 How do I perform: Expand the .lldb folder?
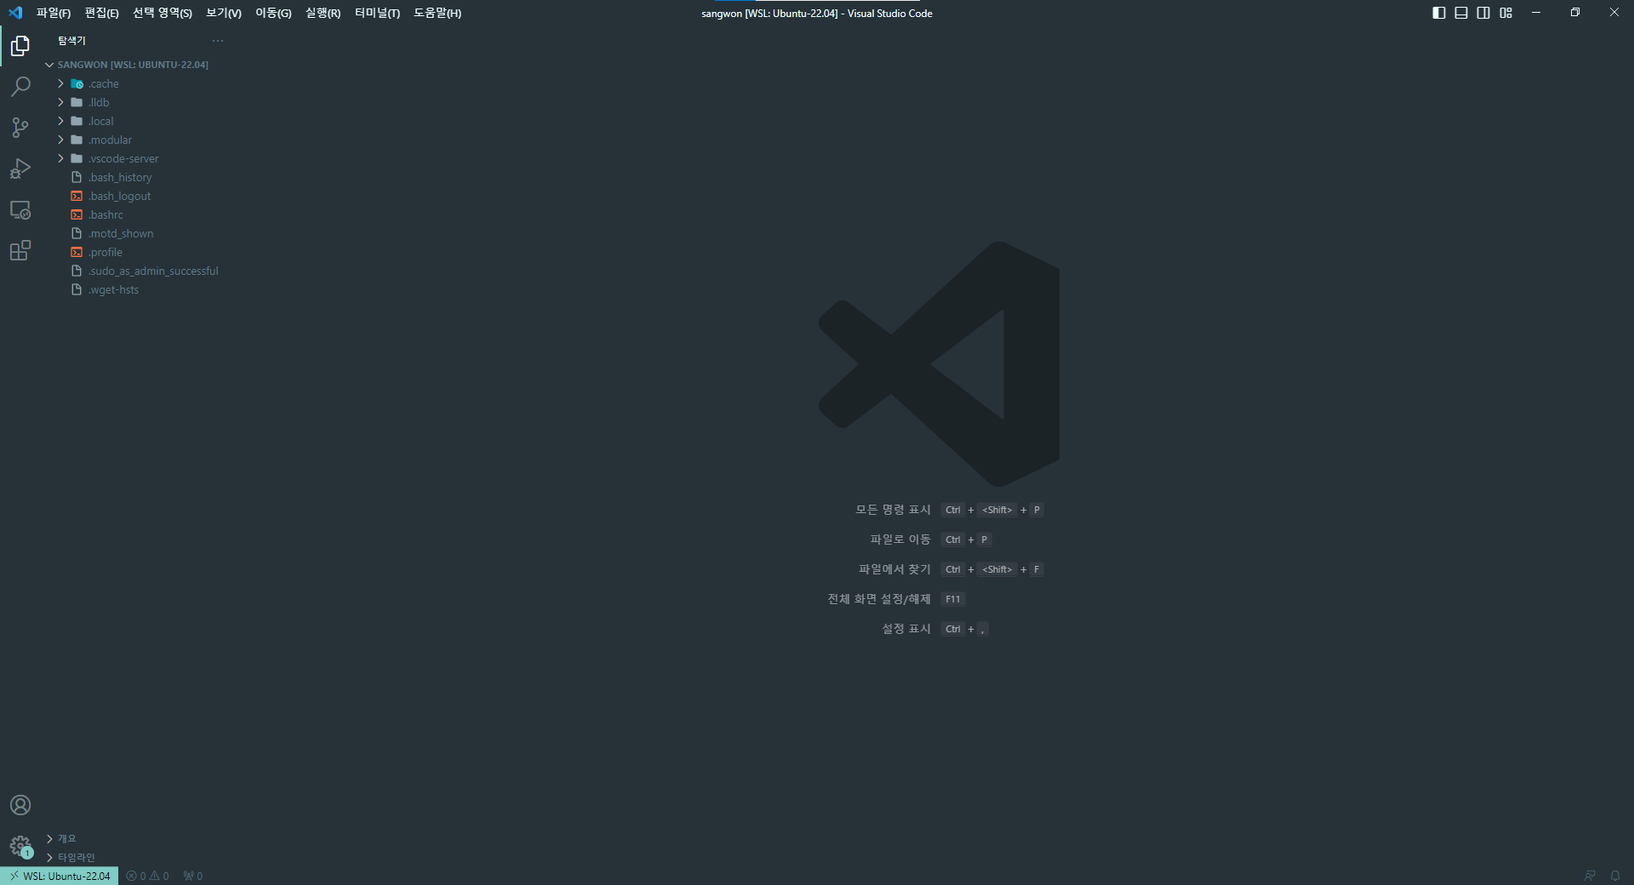(136, 102)
